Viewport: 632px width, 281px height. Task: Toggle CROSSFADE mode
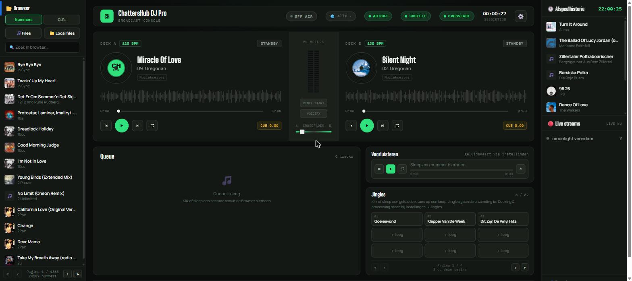tap(457, 16)
